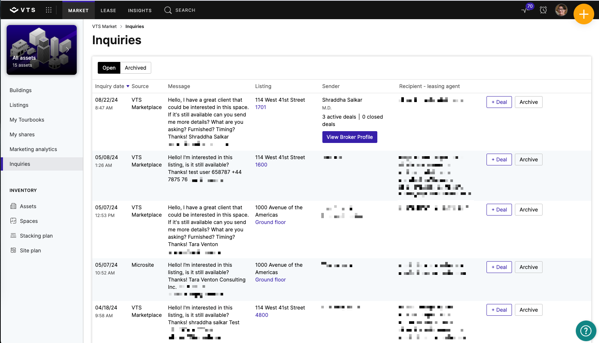This screenshot has height=343, width=599.
Task: Open listing link 1701
Action: coord(261,107)
